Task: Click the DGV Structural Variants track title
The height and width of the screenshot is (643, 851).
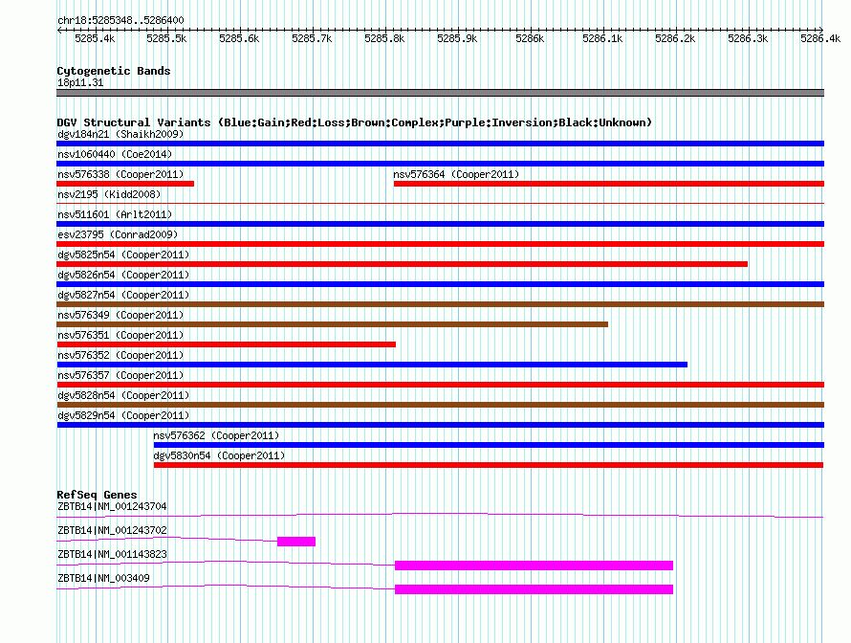Action: [355, 122]
